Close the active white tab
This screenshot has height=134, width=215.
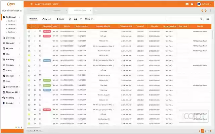(x=91, y=10)
